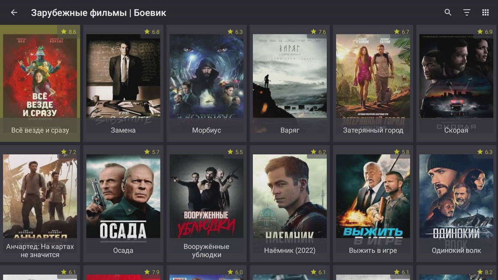Open the search magnifier icon
The height and width of the screenshot is (280, 498).
coord(448,13)
